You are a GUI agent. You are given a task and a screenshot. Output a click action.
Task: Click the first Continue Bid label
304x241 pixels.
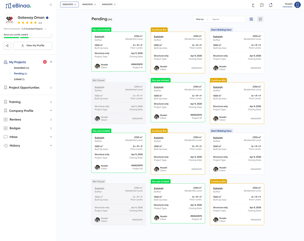pyautogui.click(x=159, y=30)
